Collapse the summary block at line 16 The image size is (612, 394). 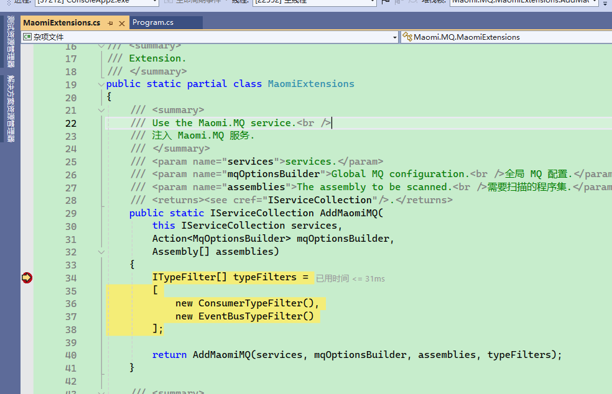[x=101, y=46]
